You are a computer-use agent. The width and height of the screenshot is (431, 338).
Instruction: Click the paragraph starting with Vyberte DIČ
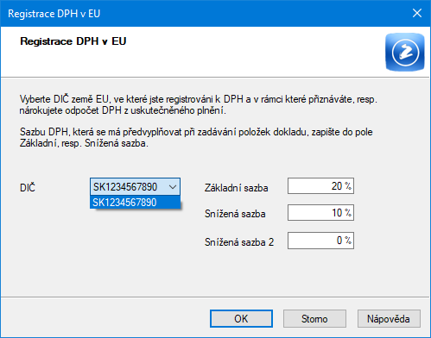[x=199, y=105]
